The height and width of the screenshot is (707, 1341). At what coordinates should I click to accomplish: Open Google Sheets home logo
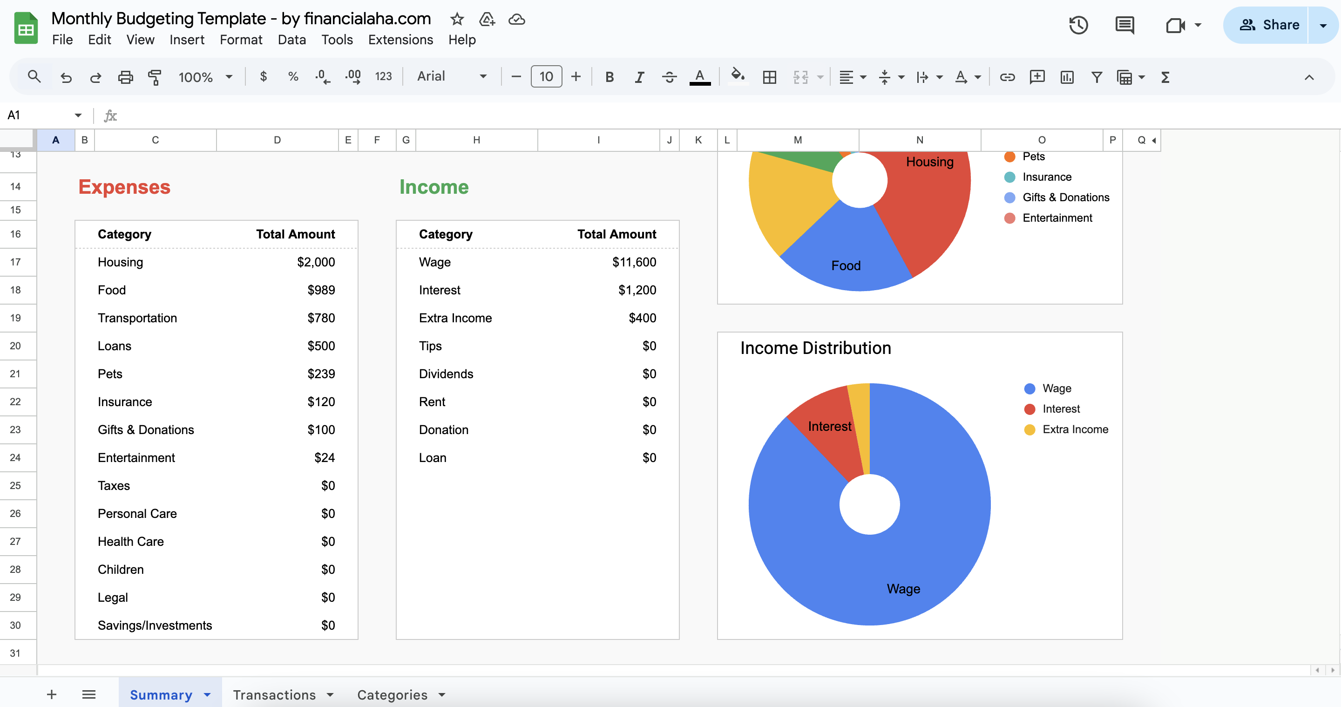(26, 28)
